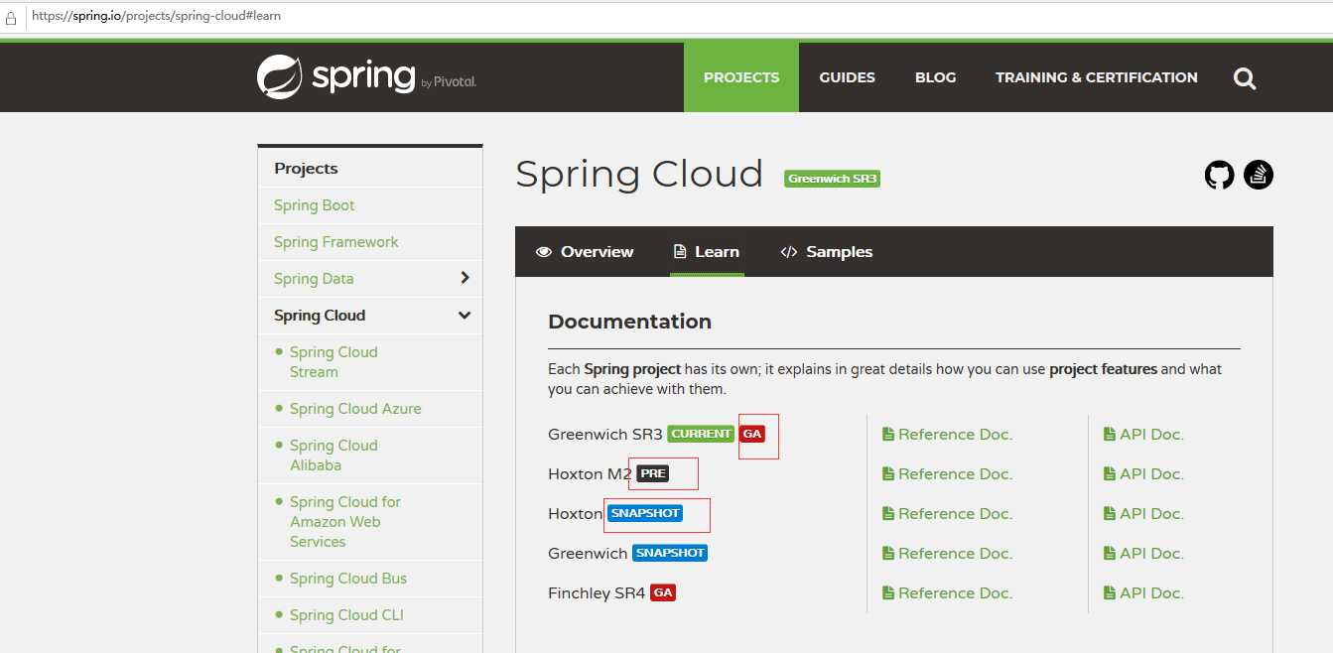Viewport: 1333px width, 653px height.
Task: Click the Documentation heading
Action: 629,321
